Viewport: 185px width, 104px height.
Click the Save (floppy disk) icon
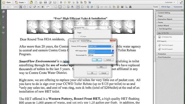coord(36,2)
